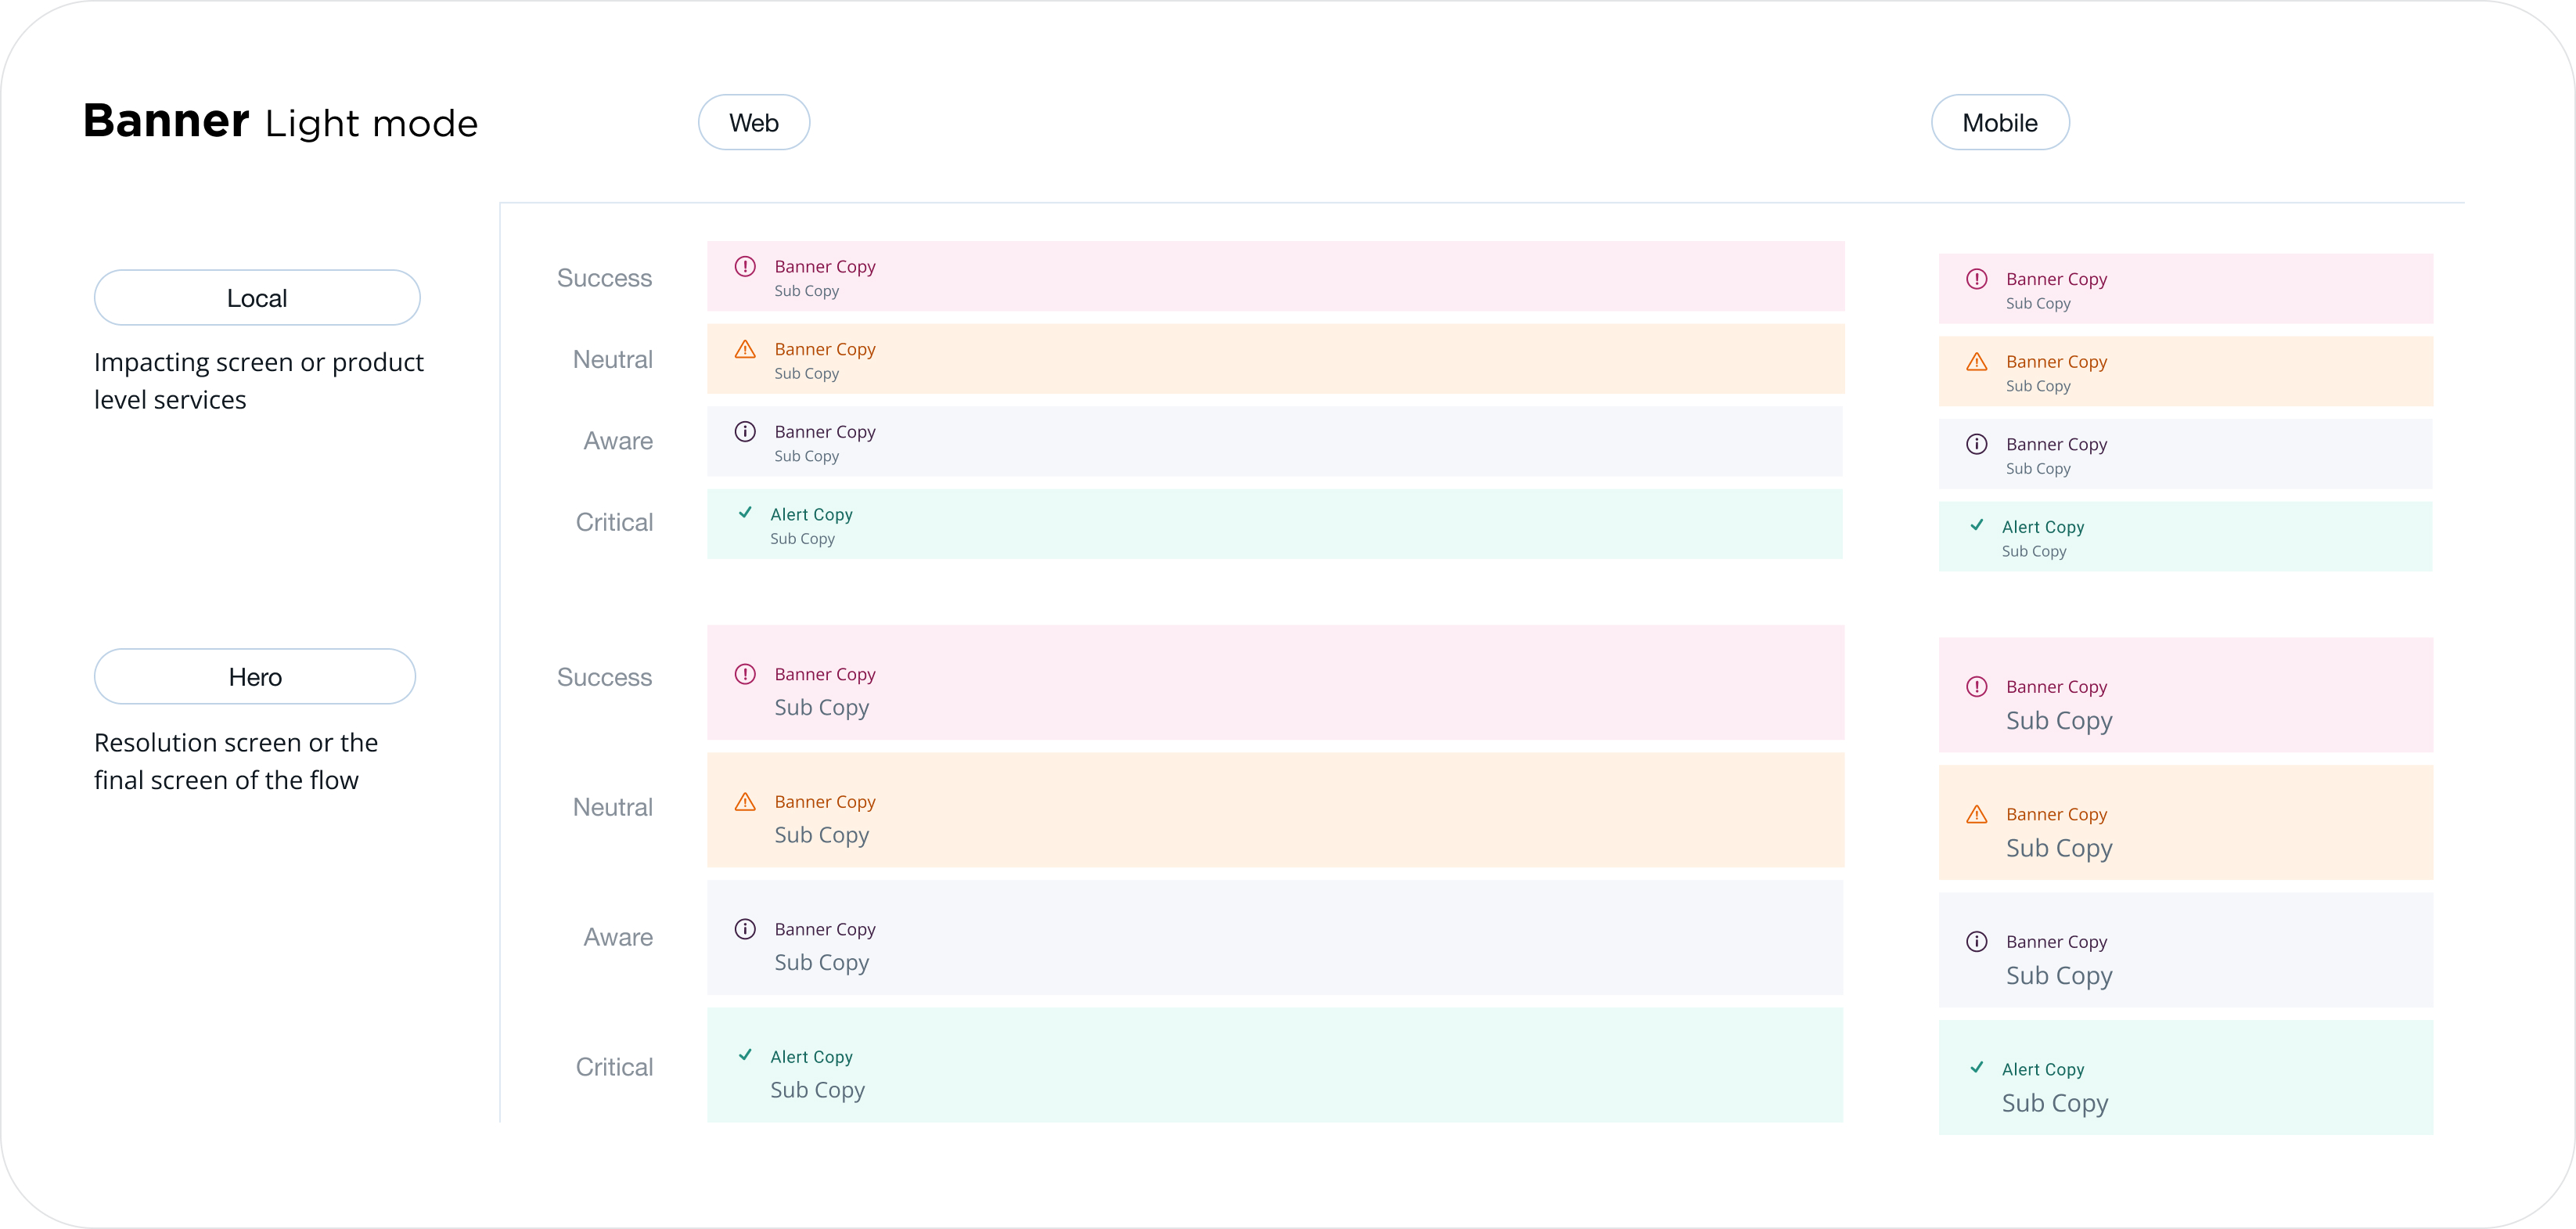Viewport: 2576px width, 1229px height.
Task: Click the pink alert icon in the Local mobile banner
Action: pyautogui.click(x=1976, y=280)
